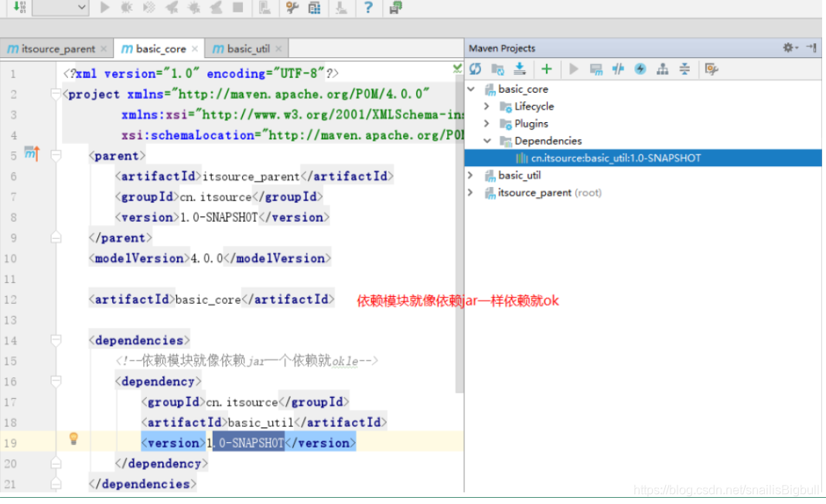Expand the Plugins node

pyautogui.click(x=486, y=124)
